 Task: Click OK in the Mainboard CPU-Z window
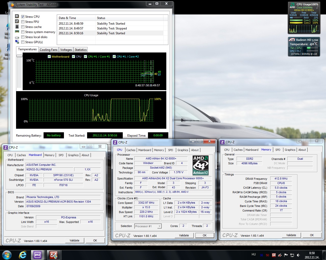tap(95, 240)
